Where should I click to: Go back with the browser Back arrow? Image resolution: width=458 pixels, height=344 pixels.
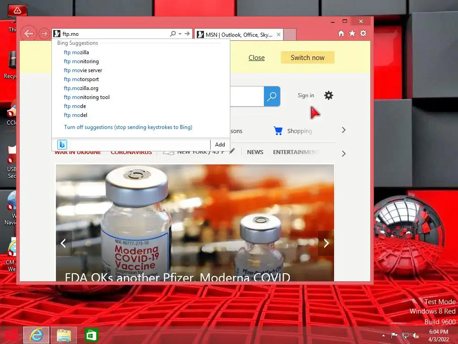[29, 34]
